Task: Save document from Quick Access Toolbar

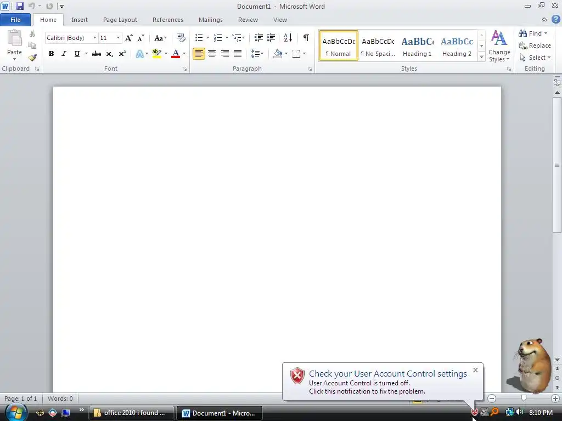Action: click(19, 6)
